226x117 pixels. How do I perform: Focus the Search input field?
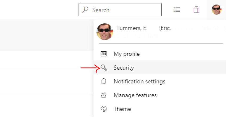125,10
